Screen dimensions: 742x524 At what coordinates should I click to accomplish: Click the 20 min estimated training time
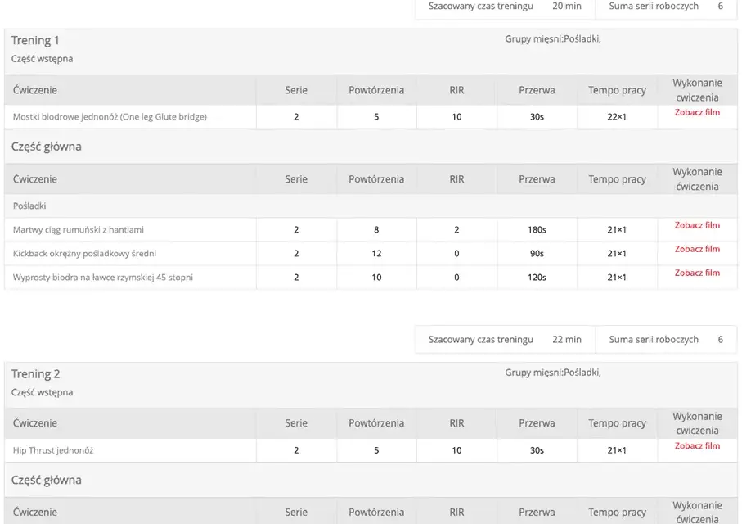[567, 7]
